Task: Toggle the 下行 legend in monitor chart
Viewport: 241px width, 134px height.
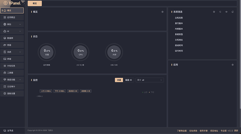Action: (151, 92)
